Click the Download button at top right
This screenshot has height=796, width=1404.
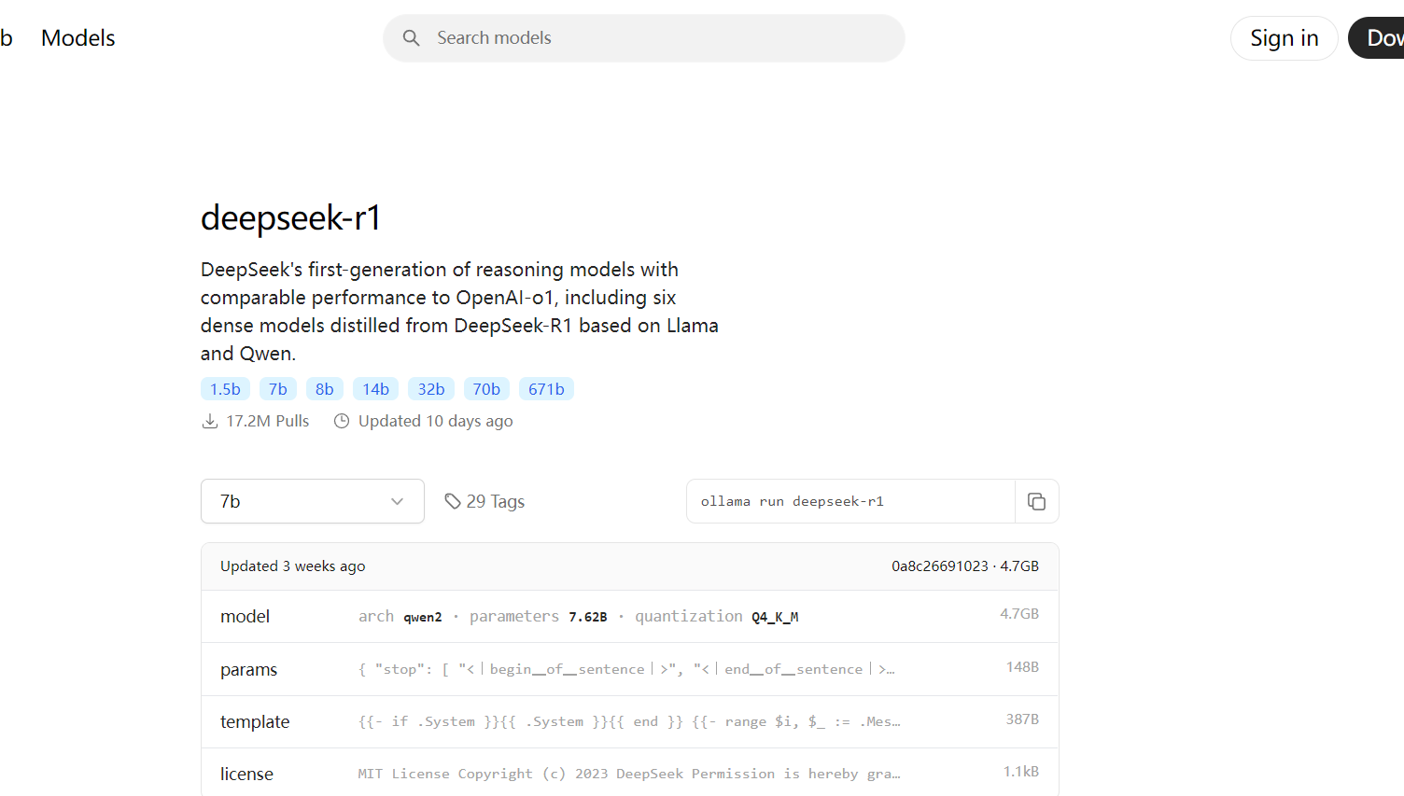click(x=1376, y=38)
